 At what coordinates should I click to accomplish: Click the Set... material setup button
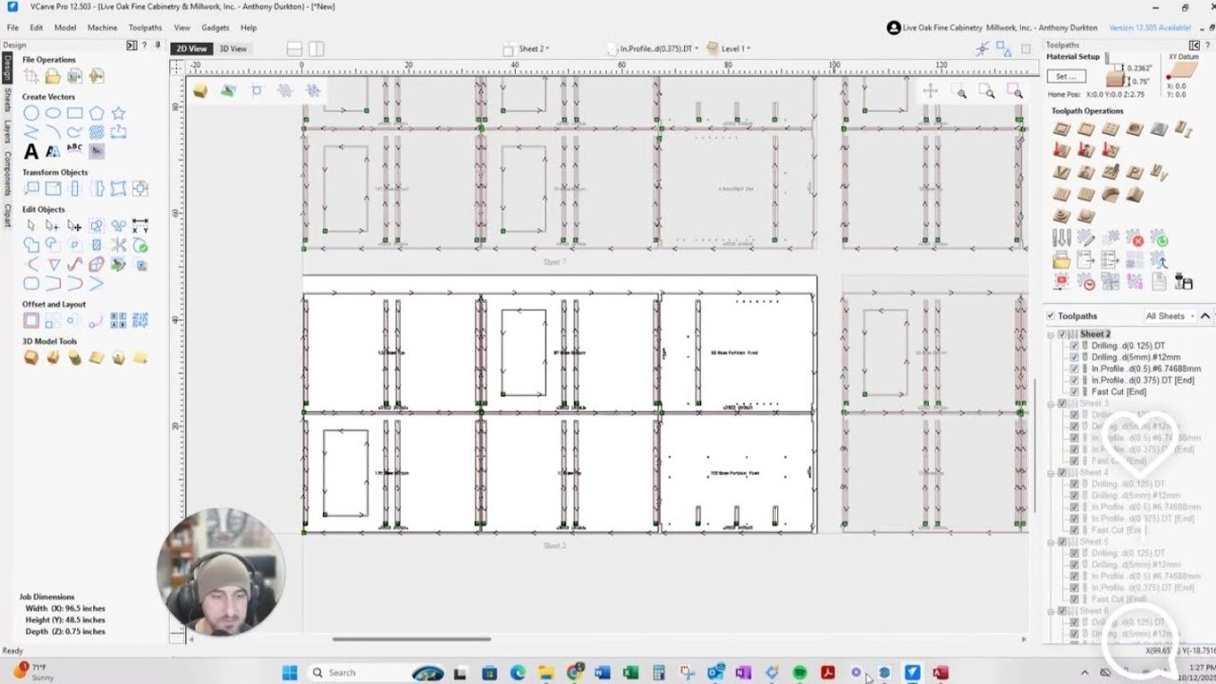(1066, 76)
